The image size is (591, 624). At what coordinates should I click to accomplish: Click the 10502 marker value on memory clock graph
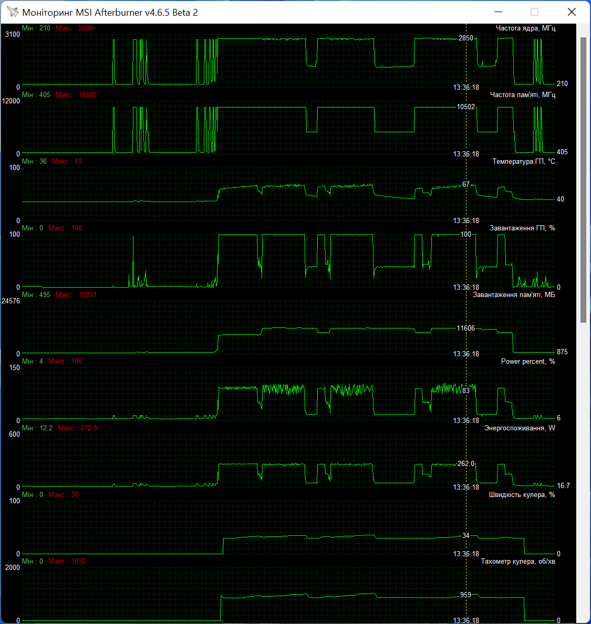[x=465, y=107]
